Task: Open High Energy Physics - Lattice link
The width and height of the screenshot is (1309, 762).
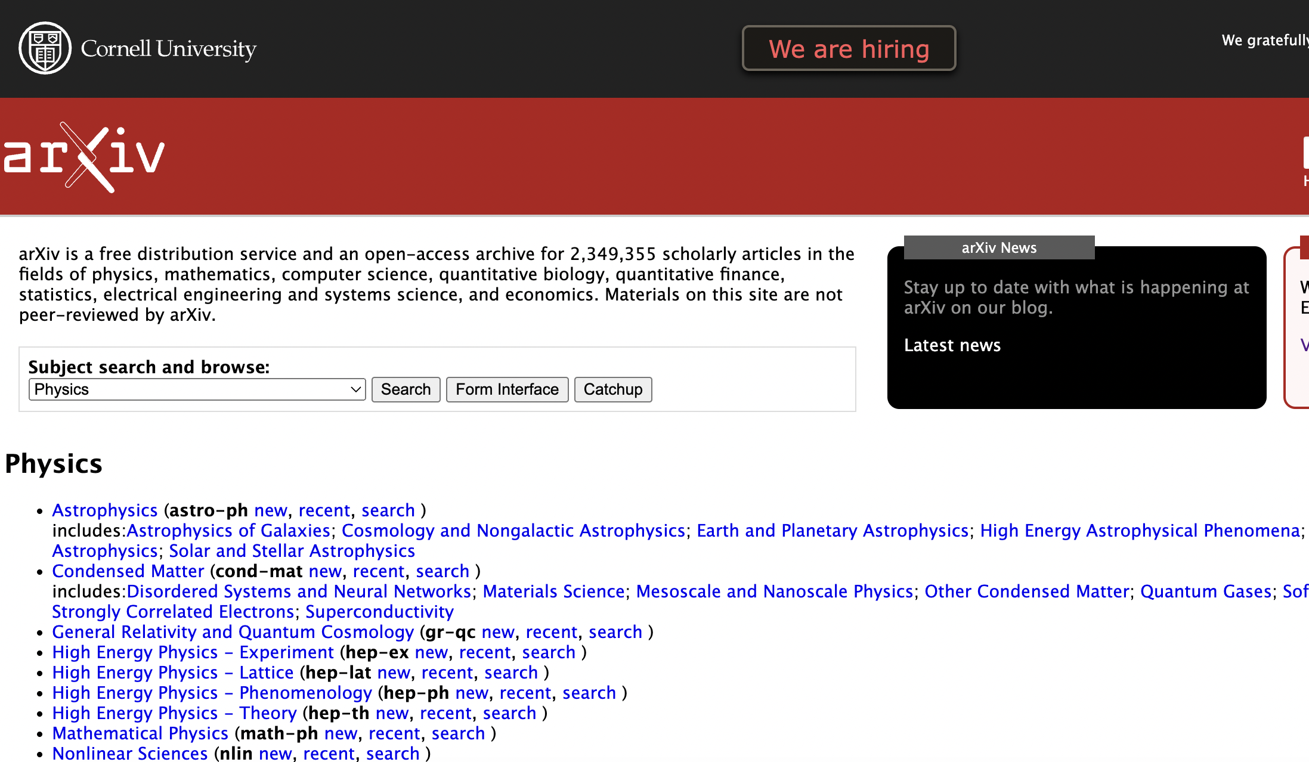Action: [x=172, y=673]
